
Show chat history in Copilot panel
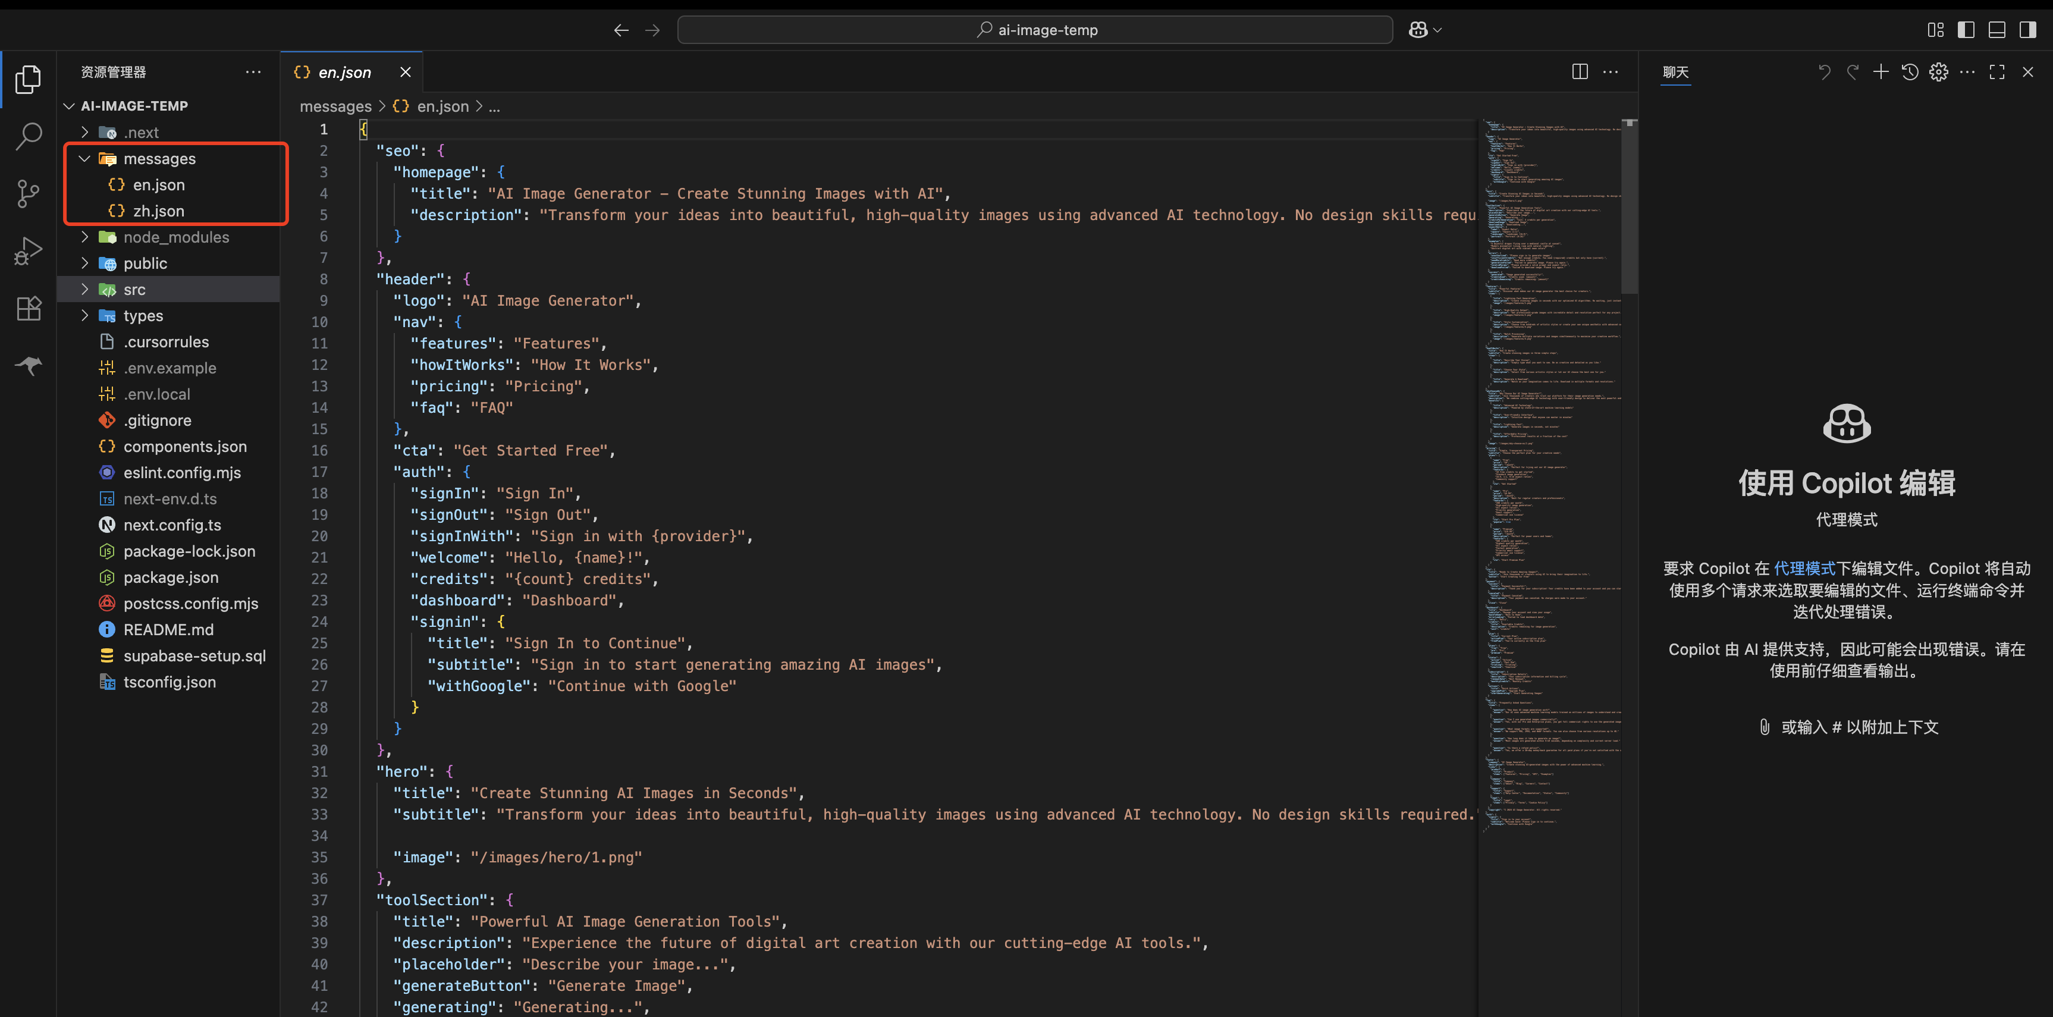coord(1910,73)
